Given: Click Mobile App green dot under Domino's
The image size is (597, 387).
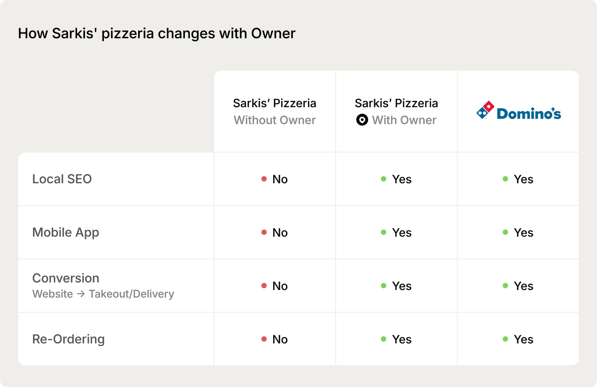Looking at the screenshot, I should point(505,233).
